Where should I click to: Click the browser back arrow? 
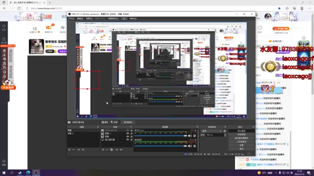(4, 8)
